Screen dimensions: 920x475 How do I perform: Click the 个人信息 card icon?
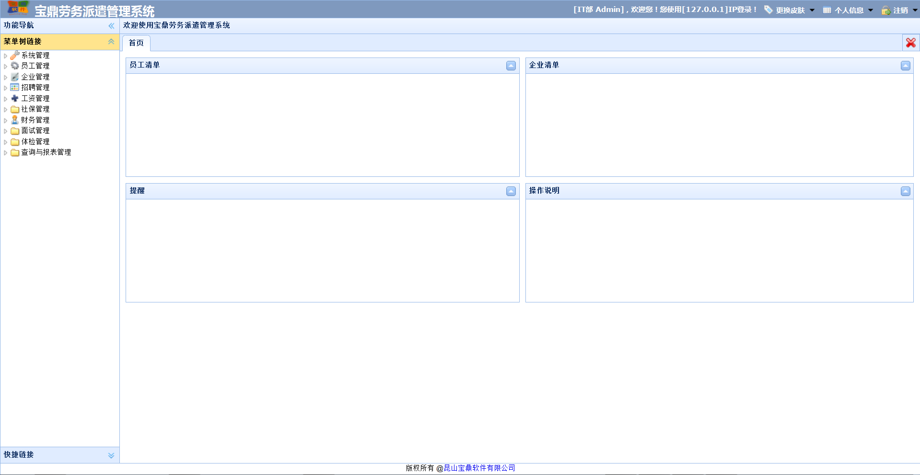click(x=827, y=10)
